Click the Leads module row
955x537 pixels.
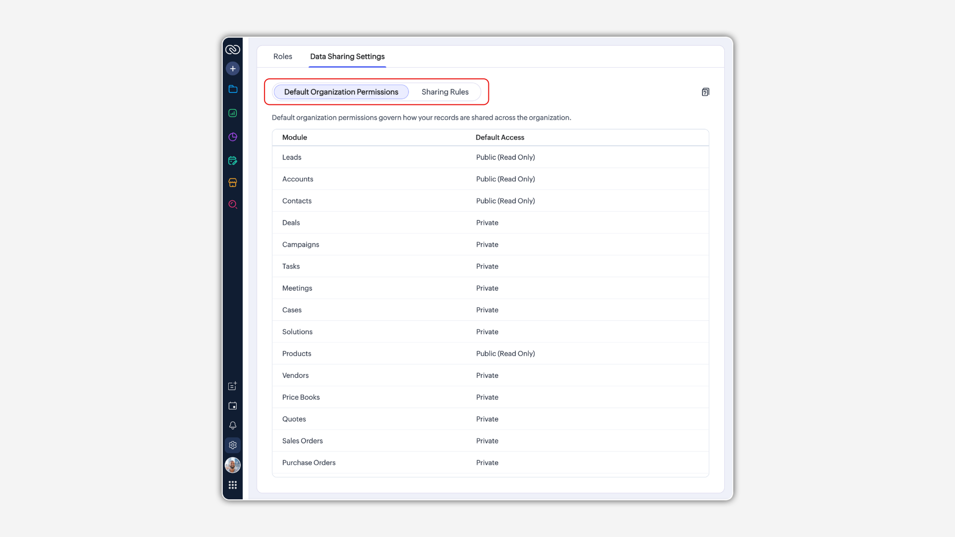click(x=291, y=157)
